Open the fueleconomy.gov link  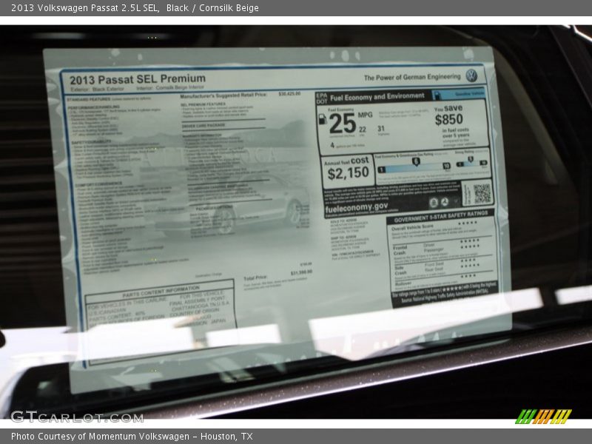click(x=355, y=207)
